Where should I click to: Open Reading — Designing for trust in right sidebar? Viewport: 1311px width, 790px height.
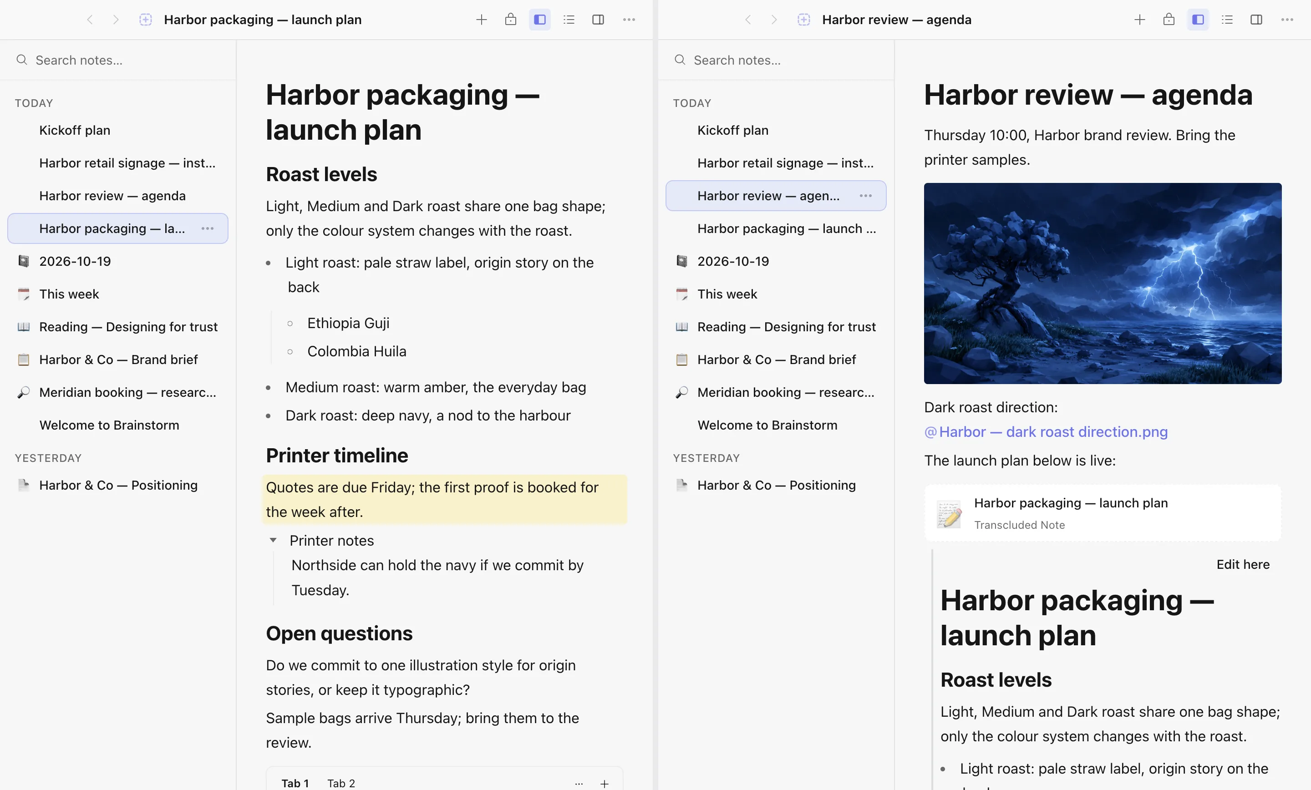[x=776, y=327]
